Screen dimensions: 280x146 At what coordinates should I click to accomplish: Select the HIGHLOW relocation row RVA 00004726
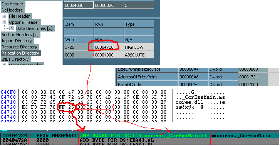point(109,47)
